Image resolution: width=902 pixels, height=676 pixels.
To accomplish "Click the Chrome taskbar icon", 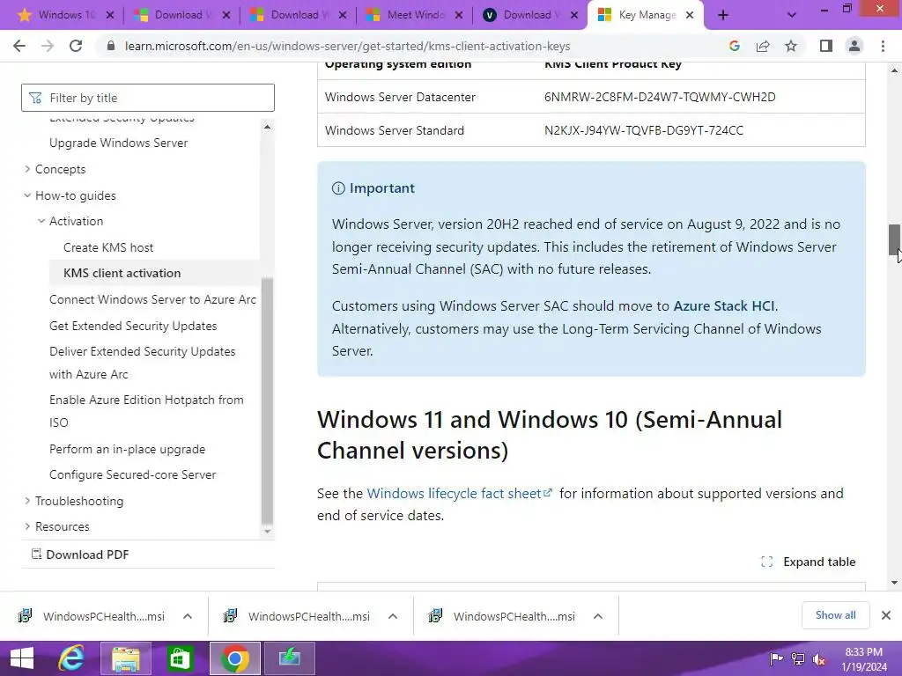I will point(234,658).
